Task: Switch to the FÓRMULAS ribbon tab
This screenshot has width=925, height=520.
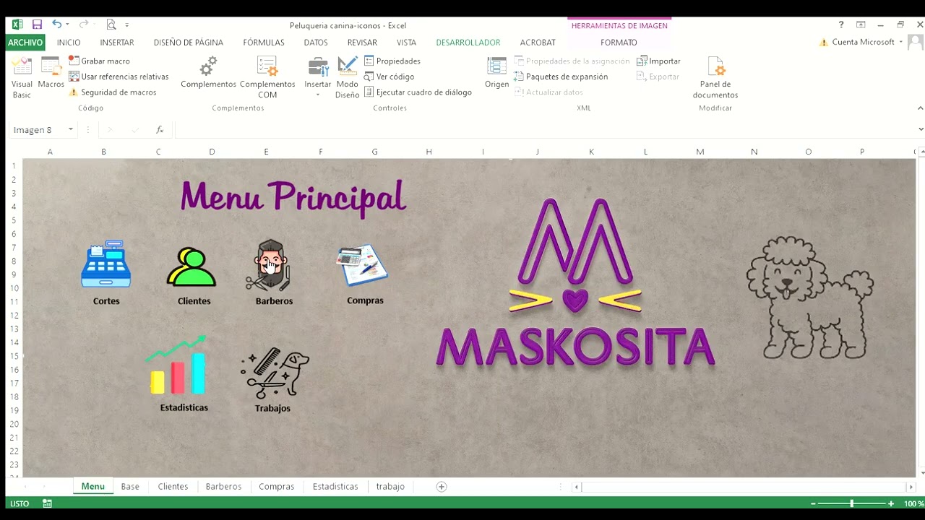Action: 264,43
